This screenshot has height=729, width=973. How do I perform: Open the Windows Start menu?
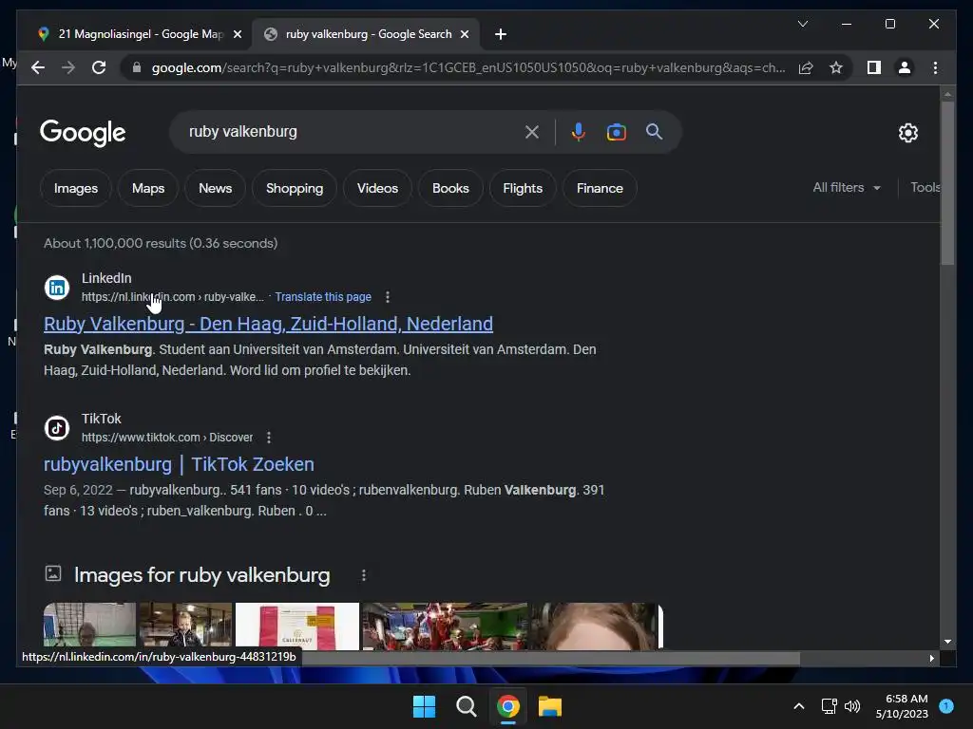pos(425,706)
